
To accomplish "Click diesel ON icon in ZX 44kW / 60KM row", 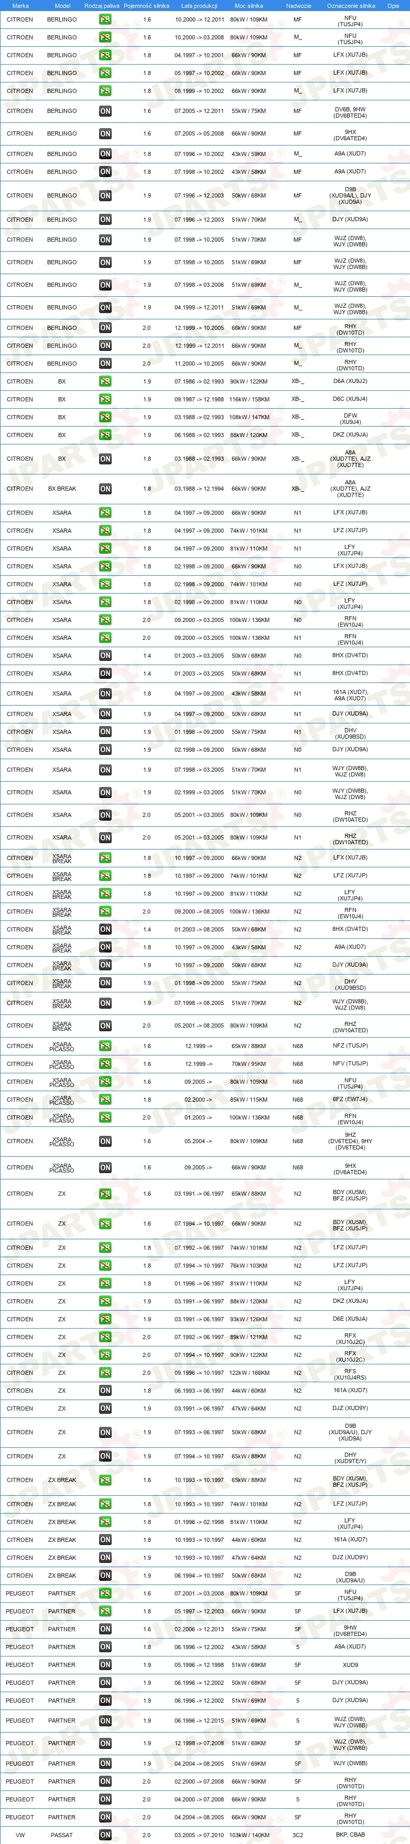I will [105, 1391].
